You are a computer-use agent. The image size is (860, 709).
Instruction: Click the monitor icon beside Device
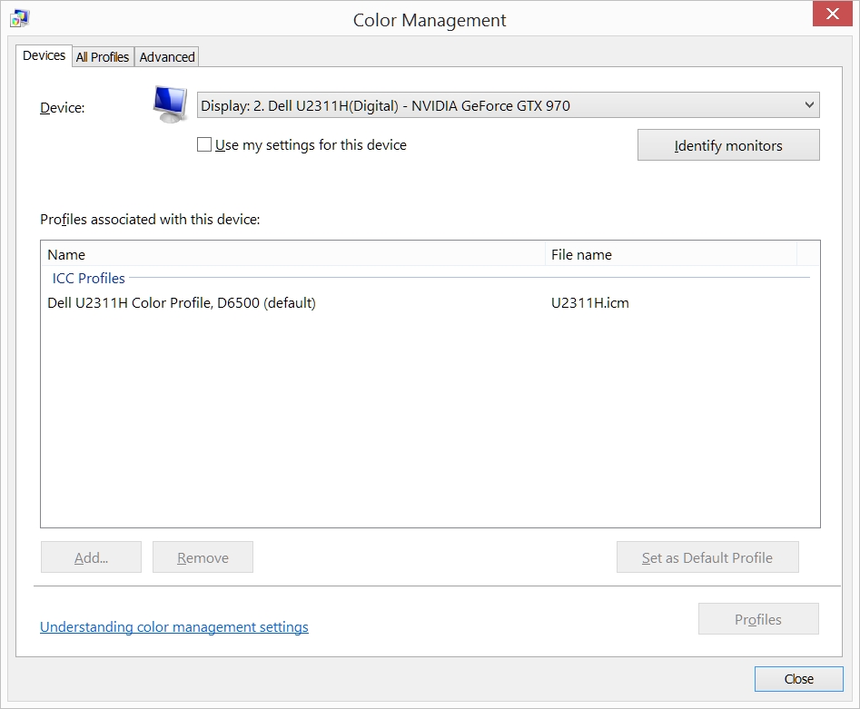coord(170,104)
